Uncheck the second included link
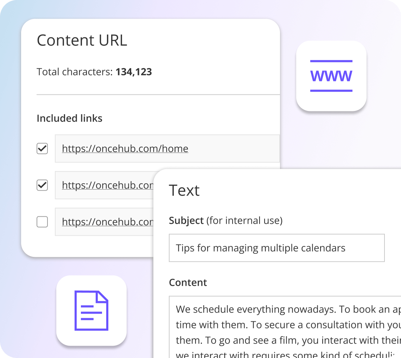Screen dimensions: 401x358 click(42, 185)
